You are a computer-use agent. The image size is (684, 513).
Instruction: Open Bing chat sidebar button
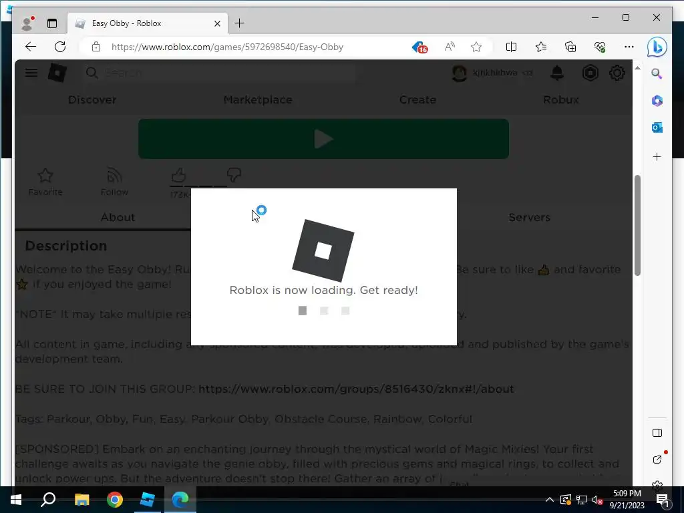657,47
